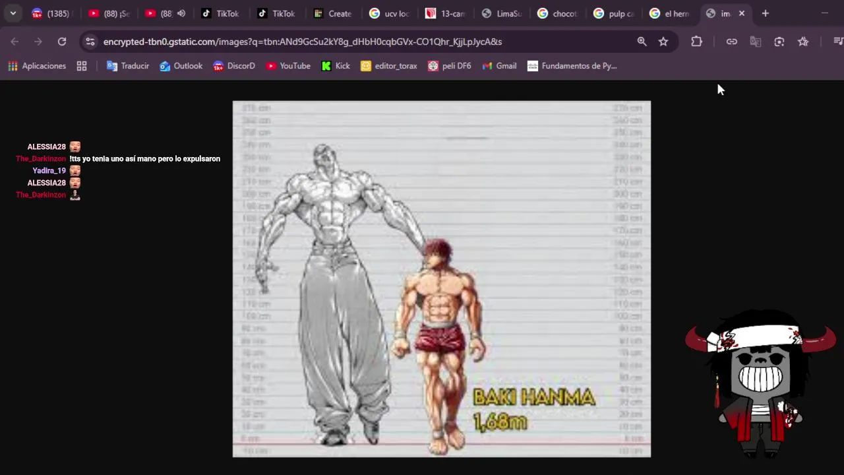Switch to the Create tab
This screenshot has width=844, height=475.
pyautogui.click(x=334, y=13)
